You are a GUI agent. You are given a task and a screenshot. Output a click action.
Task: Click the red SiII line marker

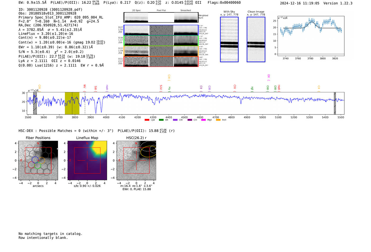click(96, 89)
